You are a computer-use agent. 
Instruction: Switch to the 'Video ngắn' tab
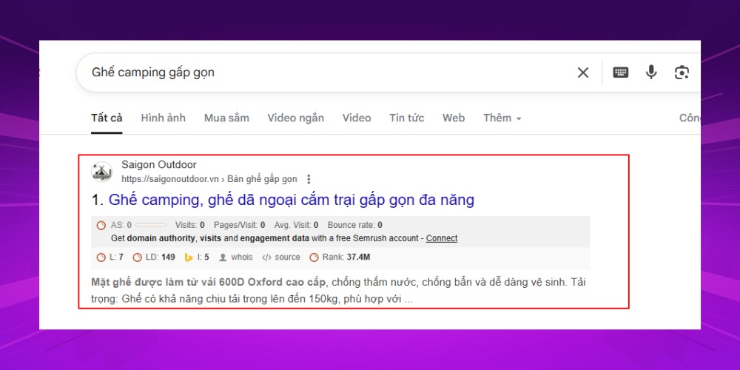[296, 118]
